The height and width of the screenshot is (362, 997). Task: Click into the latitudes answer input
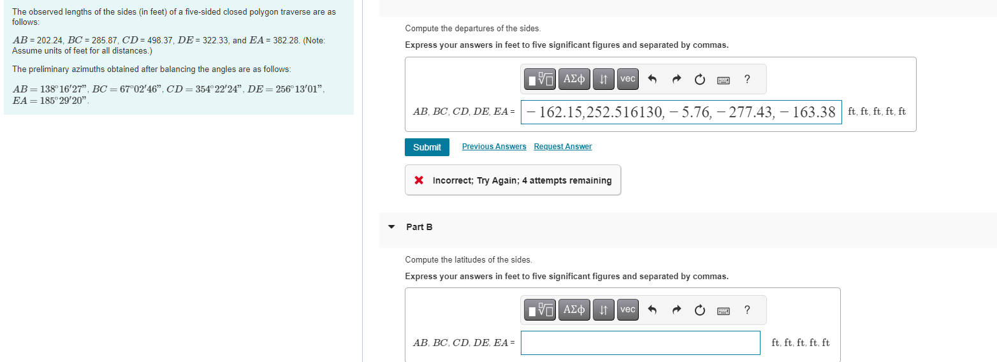click(x=641, y=343)
